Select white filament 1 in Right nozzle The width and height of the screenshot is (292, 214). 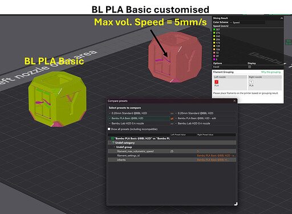[x=251, y=82]
